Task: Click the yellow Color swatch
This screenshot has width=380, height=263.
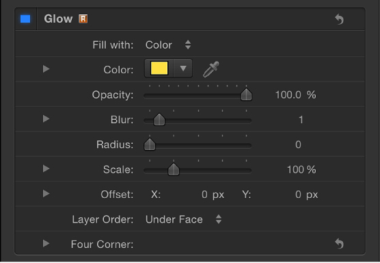Action: pos(159,68)
